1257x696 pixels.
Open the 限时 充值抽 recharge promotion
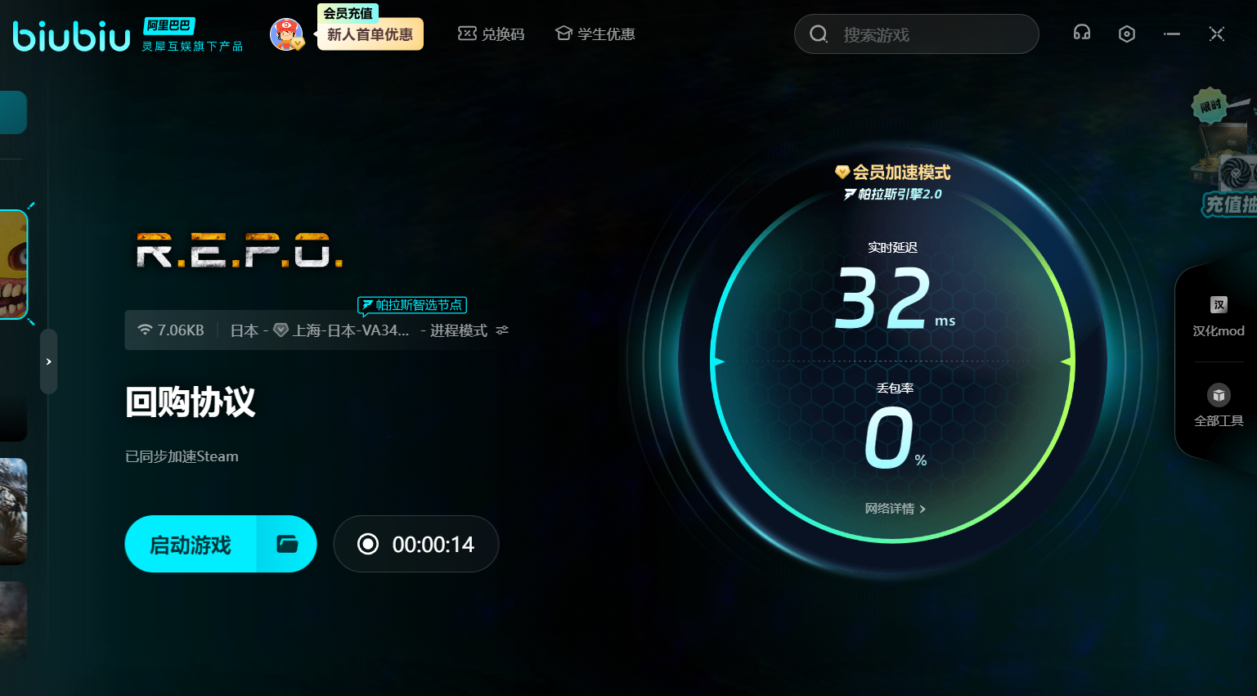pyautogui.click(x=1223, y=153)
